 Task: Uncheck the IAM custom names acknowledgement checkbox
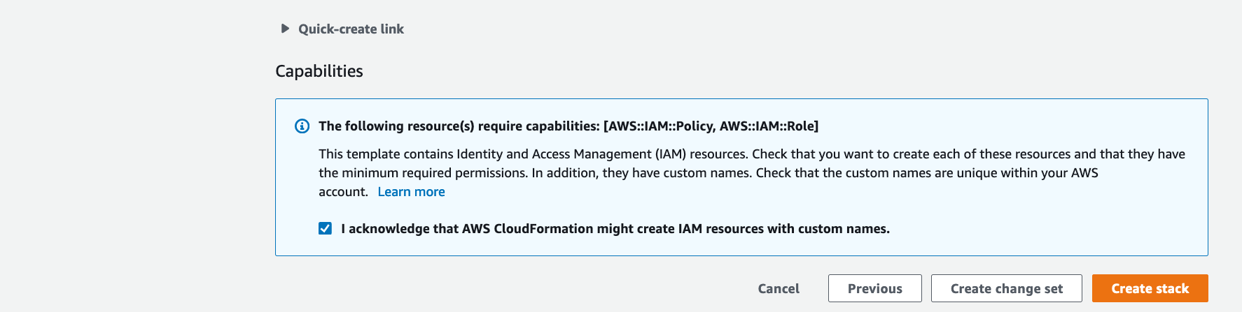click(x=325, y=228)
